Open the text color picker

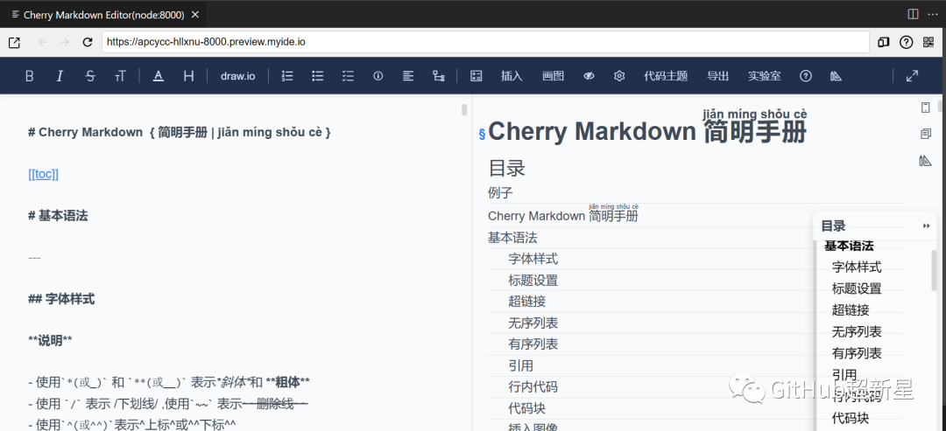[x=158, y=76]
